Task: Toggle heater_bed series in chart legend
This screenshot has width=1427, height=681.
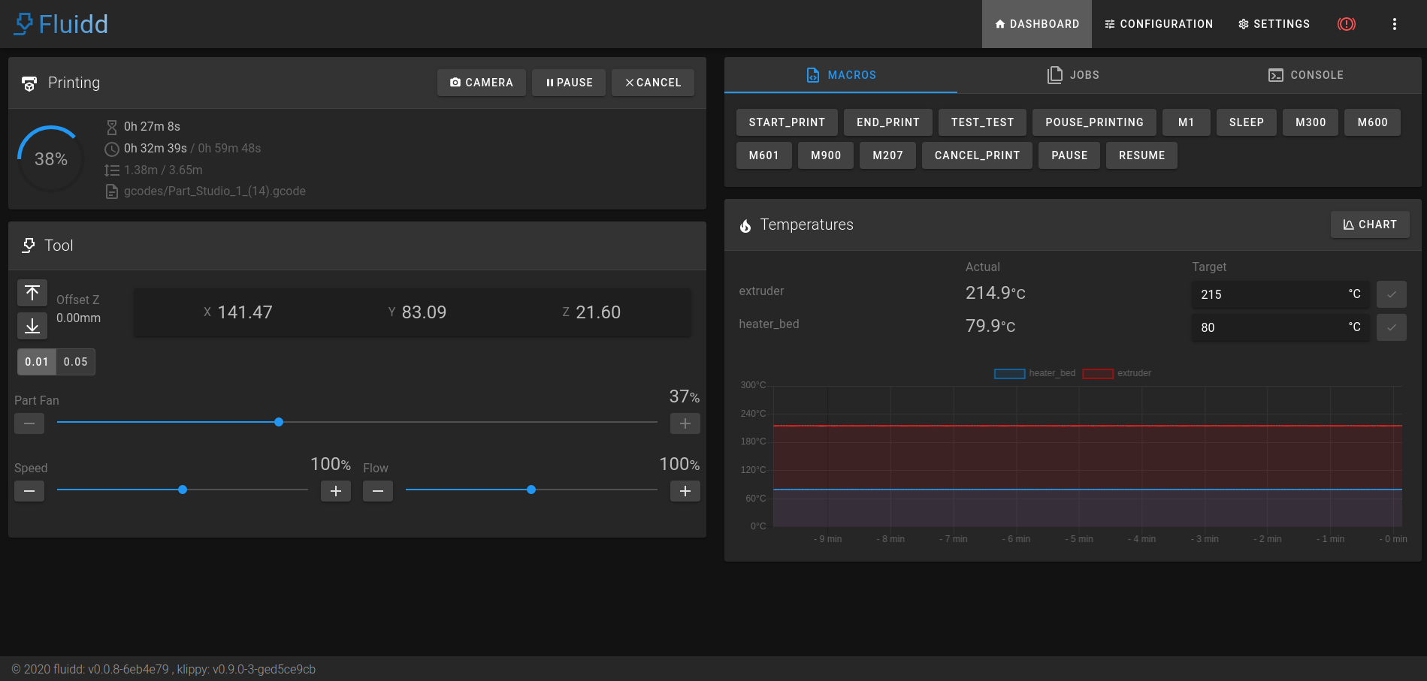Action: click(x=1035, y=373)
